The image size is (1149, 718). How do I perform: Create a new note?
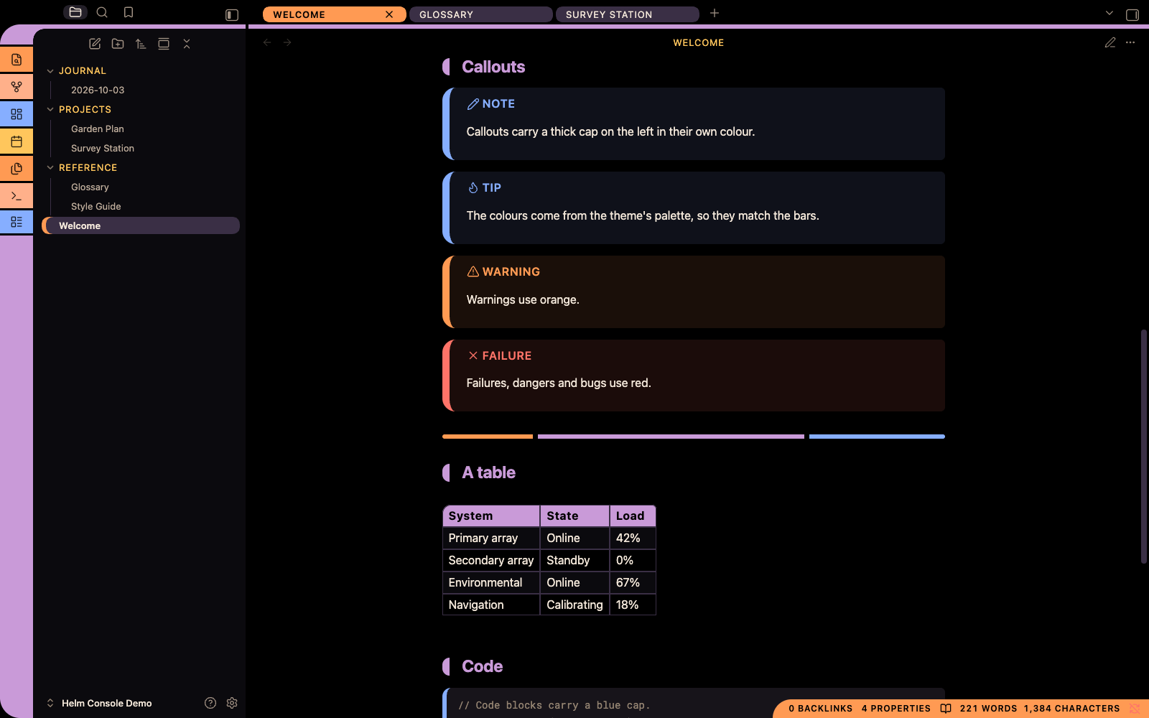coord(95,44)
